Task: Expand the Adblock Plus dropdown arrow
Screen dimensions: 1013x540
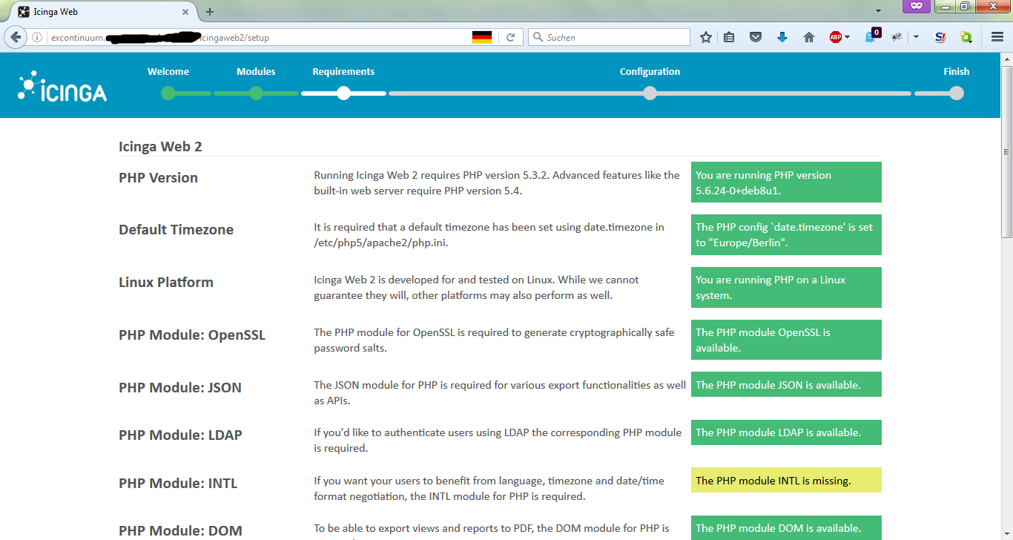Action: click(848, 37)
